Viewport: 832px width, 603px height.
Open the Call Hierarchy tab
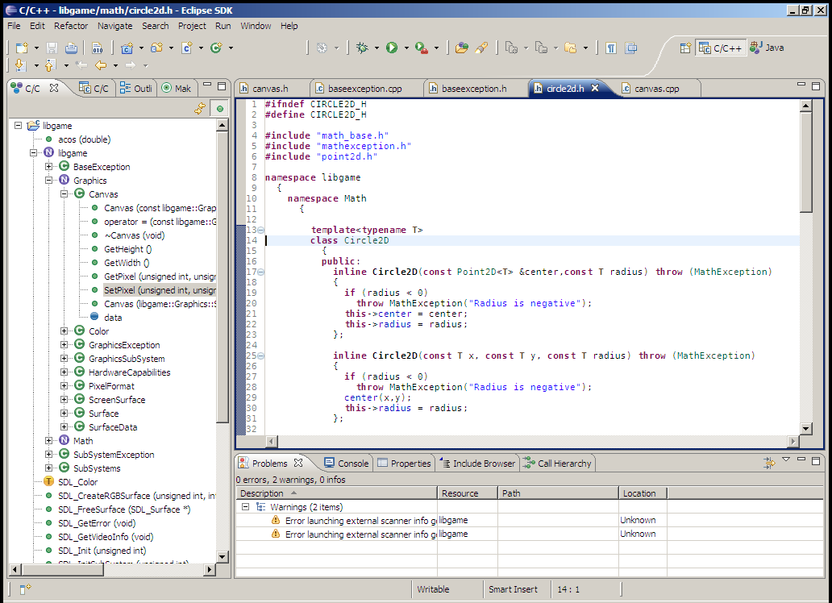[x=557, y=463]
